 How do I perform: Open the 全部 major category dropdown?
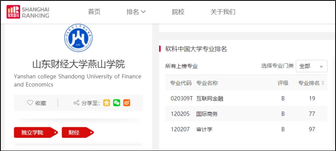coord(311,66)
